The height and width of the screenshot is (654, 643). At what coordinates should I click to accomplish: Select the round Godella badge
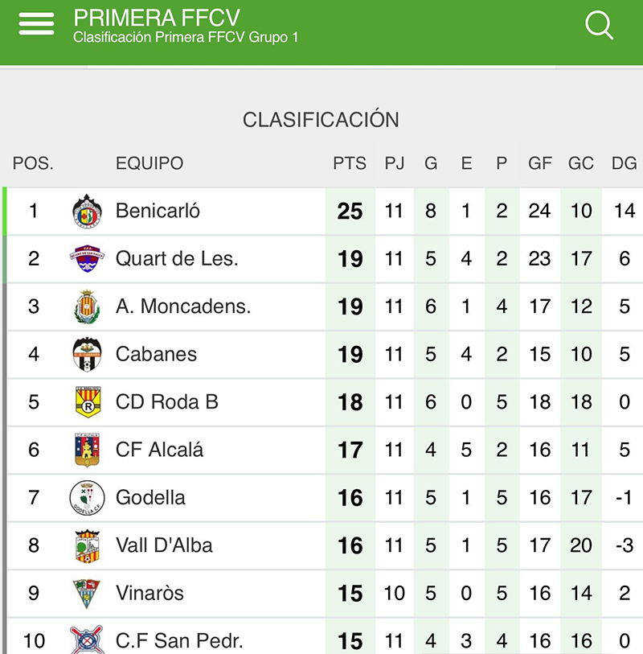click(x=87, y=498)
